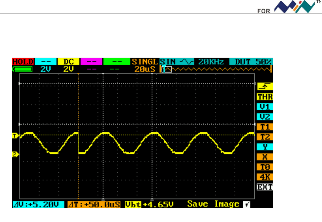
Task: Click the ΔV +5.20V measurement readout
Action: click(39, 204)
